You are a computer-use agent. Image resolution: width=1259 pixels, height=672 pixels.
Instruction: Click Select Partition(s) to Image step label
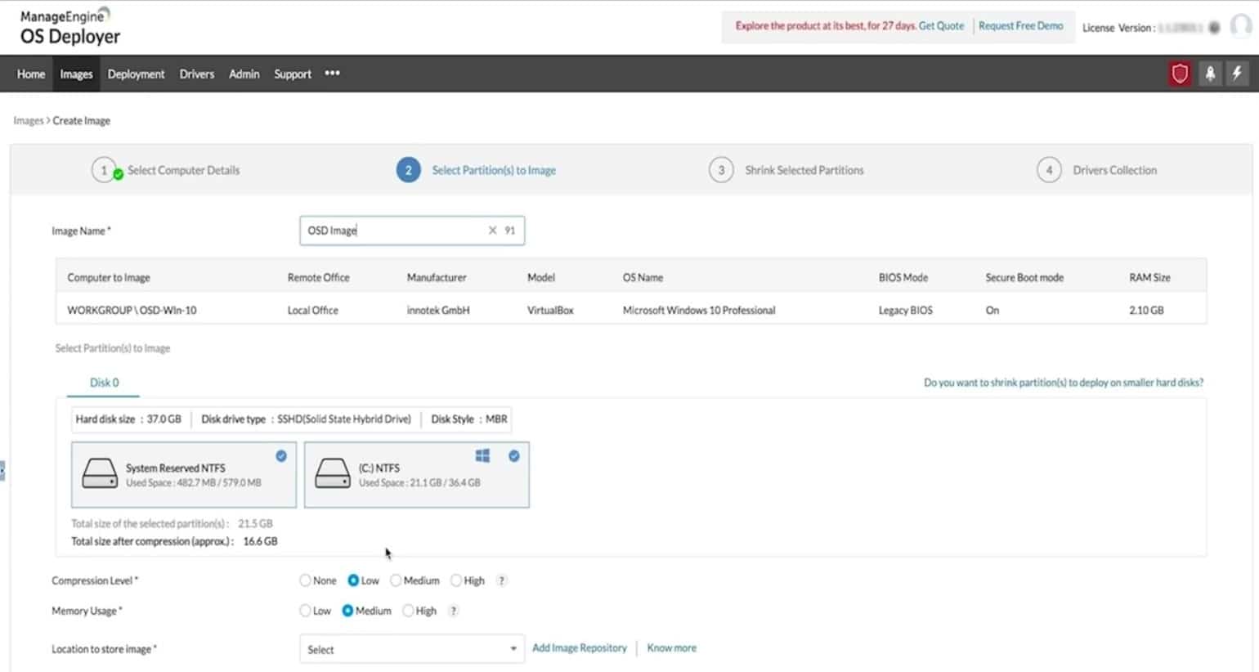(x=494, y=170)
